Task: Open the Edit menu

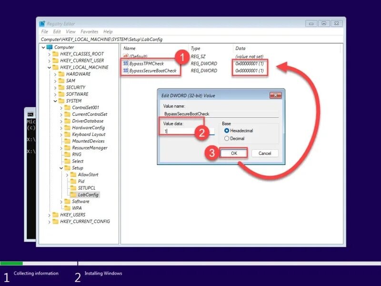Action: (x=57, y=31)
